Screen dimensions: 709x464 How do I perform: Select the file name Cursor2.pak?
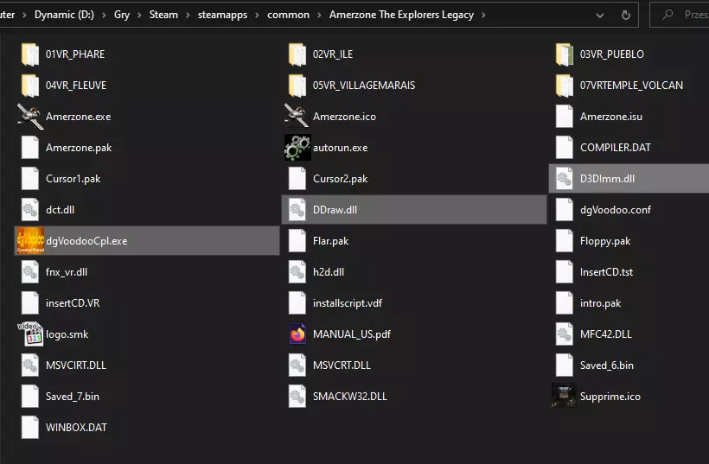coord(340,179)
